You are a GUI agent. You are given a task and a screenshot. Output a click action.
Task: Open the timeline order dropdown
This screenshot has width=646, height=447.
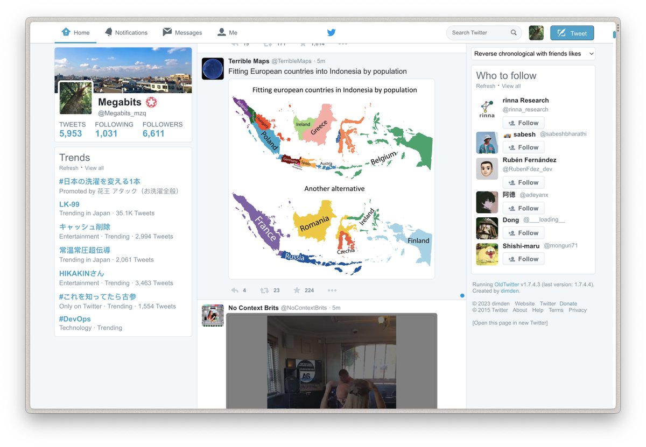[533, 54]
